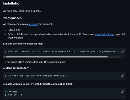Click the 'Python 3.9+' bullet item
The image size is (130, 100).
tap(14, 30)
